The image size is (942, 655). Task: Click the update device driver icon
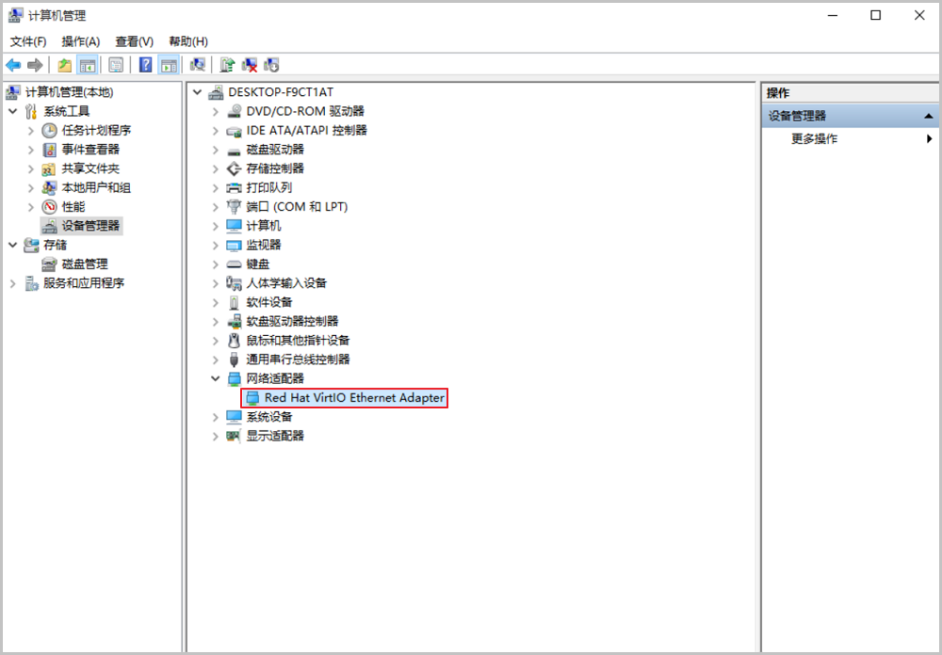227,65
